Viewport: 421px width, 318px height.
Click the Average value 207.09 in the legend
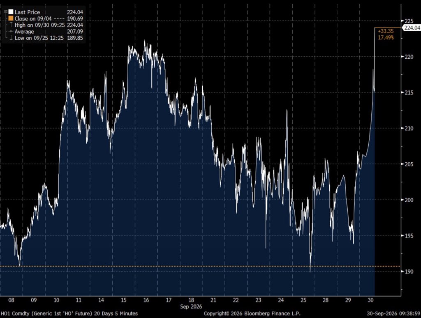[75, 31]
